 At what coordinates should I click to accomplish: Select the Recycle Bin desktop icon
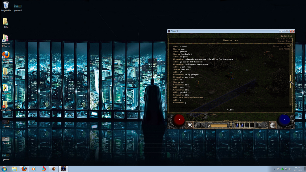click(6, 7)
